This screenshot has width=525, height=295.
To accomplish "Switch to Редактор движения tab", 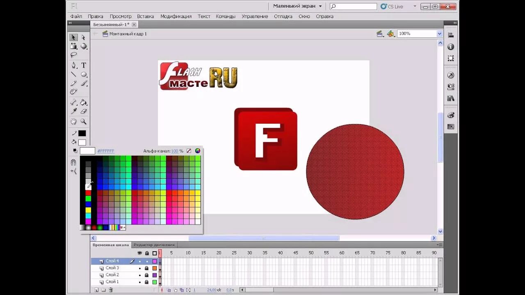I will 154,245.
